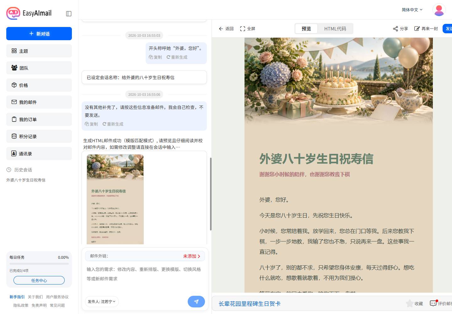452x314 pixels.
Task: Switch to the HTML代码 tab
Action: [335, 29]
